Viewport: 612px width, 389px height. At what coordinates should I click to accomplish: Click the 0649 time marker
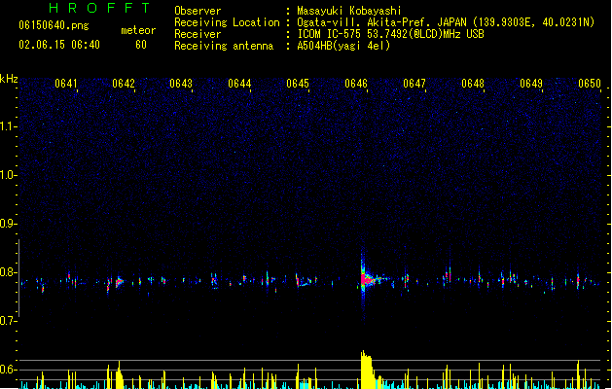click(531, 84)
